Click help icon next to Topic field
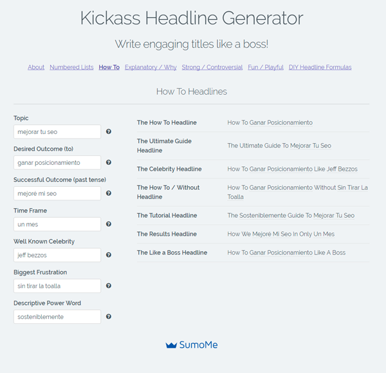The height and width of the screenshot is (373, 386). [x=109, y=131]
